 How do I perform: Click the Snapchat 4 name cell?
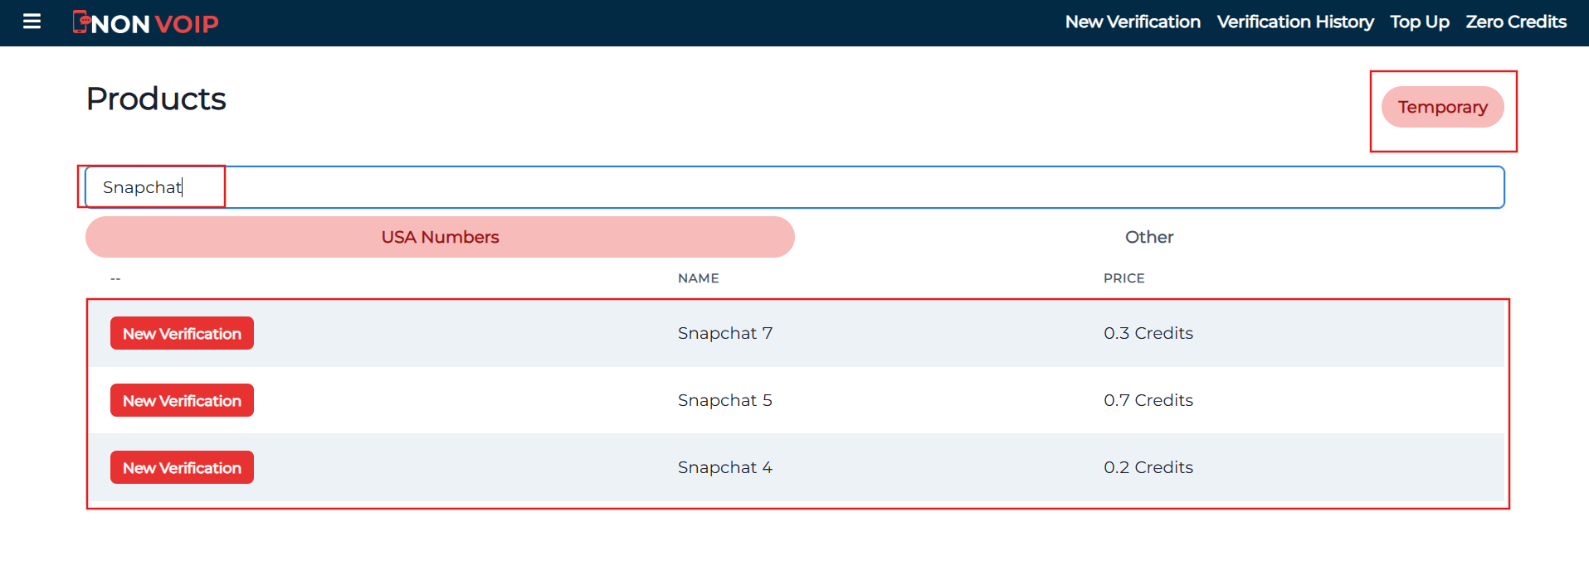(x=725, y=467)
